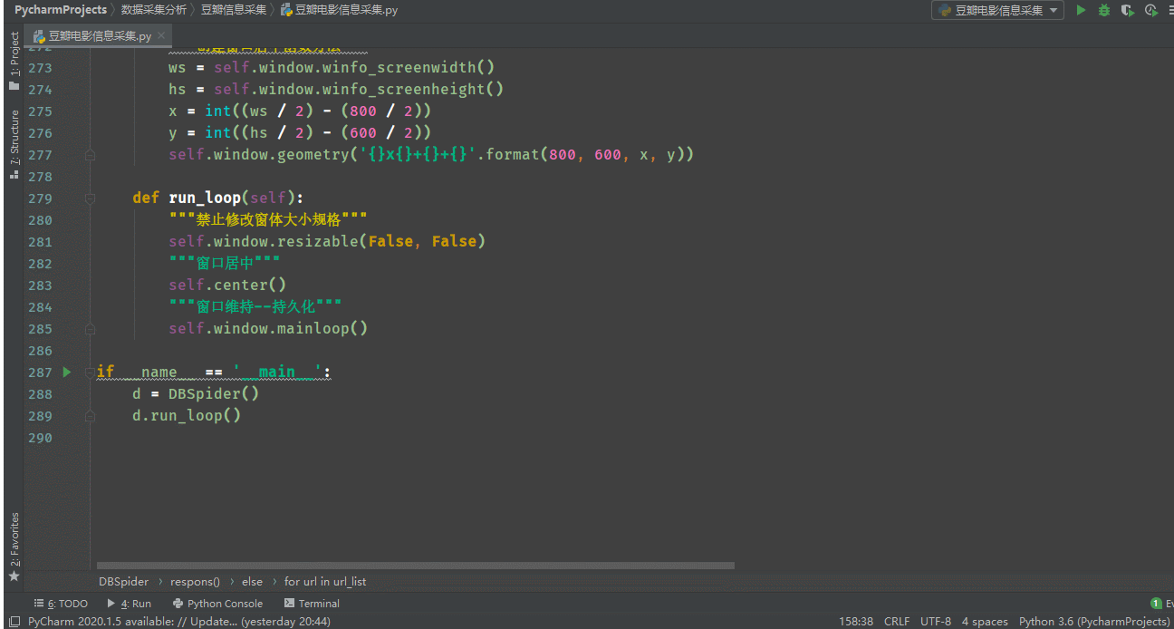The image size is (1174, 629).
Task: Open the Python 3.6 interpreter selector
Action: (x=1093, y=621)
